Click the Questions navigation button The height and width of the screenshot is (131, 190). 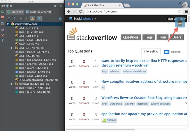[131, 37]
